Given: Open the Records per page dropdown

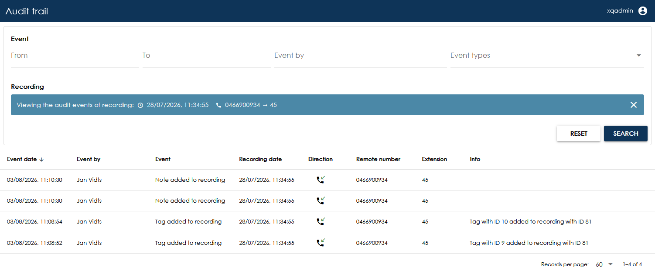Looking at the screenshot, I should [604, 264].
